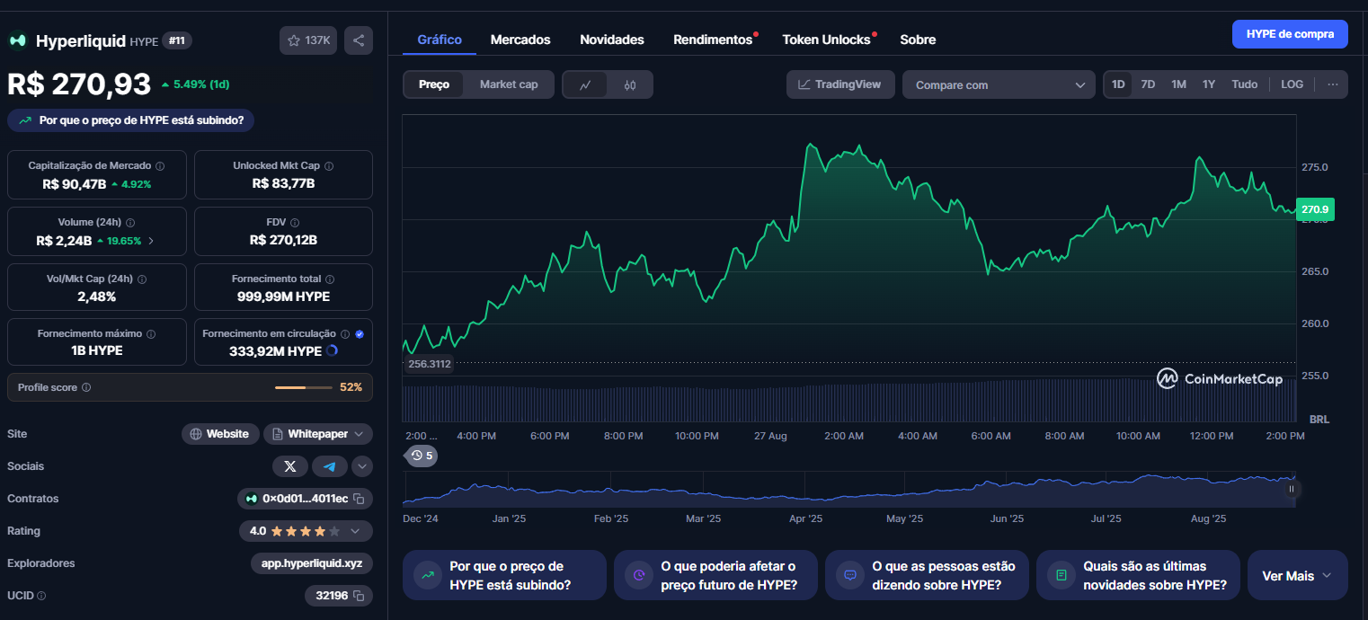1368x620 pixels.
Task: Expand the Ver Mais questions dropdown
Action: coord(1298,575)
